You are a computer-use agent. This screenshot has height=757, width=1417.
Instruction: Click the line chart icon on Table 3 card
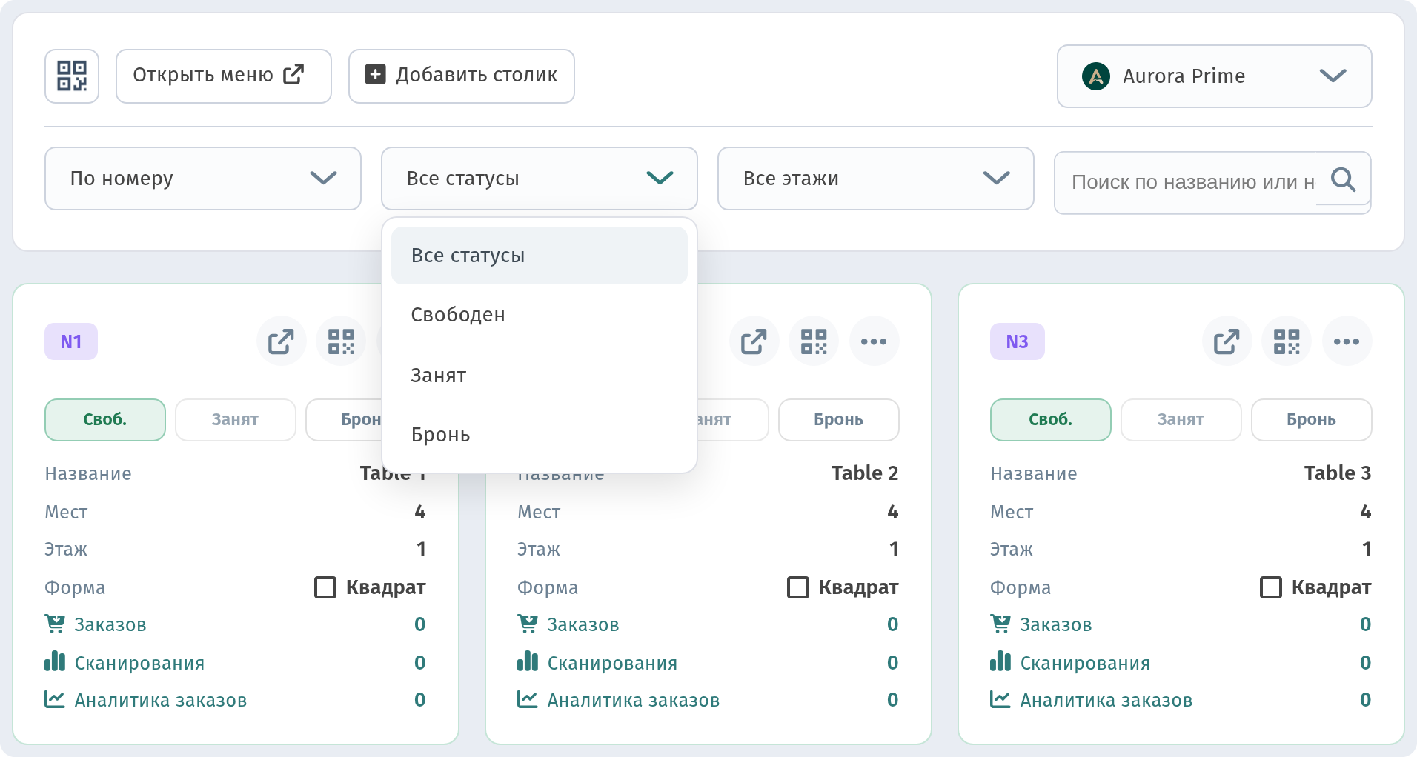point(1000,698)
